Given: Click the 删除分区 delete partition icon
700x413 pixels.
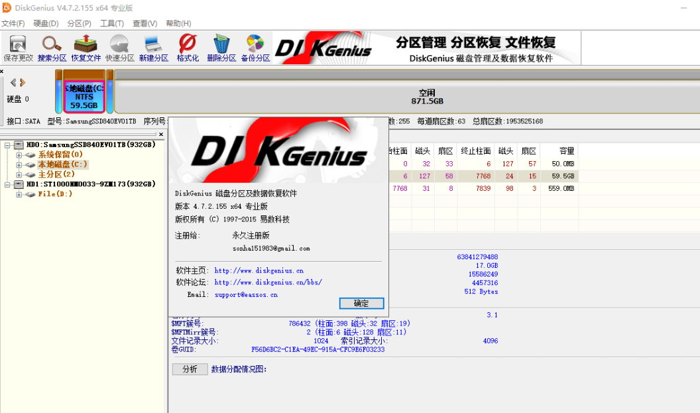Looking at the screenshot, I should point(221,44).
